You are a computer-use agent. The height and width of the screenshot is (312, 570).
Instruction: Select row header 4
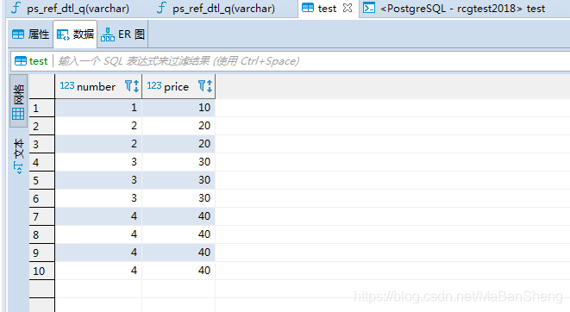coord(41,162)
